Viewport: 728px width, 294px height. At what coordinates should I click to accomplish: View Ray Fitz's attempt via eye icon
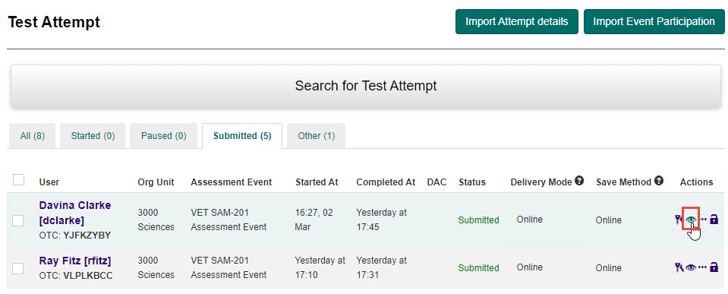[691, 267]
